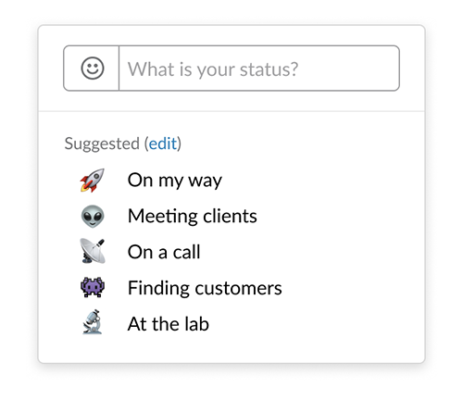Image resolution: width=463 pixels, height=400 pixels.
Task: Click blank card area beneath 'At the lab'
Action: point(231,349)
